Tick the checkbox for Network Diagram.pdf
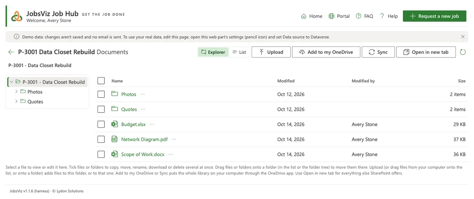The image size is (474, 199). [101, 139]
